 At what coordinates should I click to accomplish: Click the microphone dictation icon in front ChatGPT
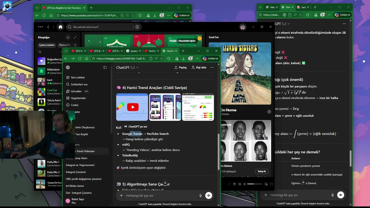click(201, 196)
